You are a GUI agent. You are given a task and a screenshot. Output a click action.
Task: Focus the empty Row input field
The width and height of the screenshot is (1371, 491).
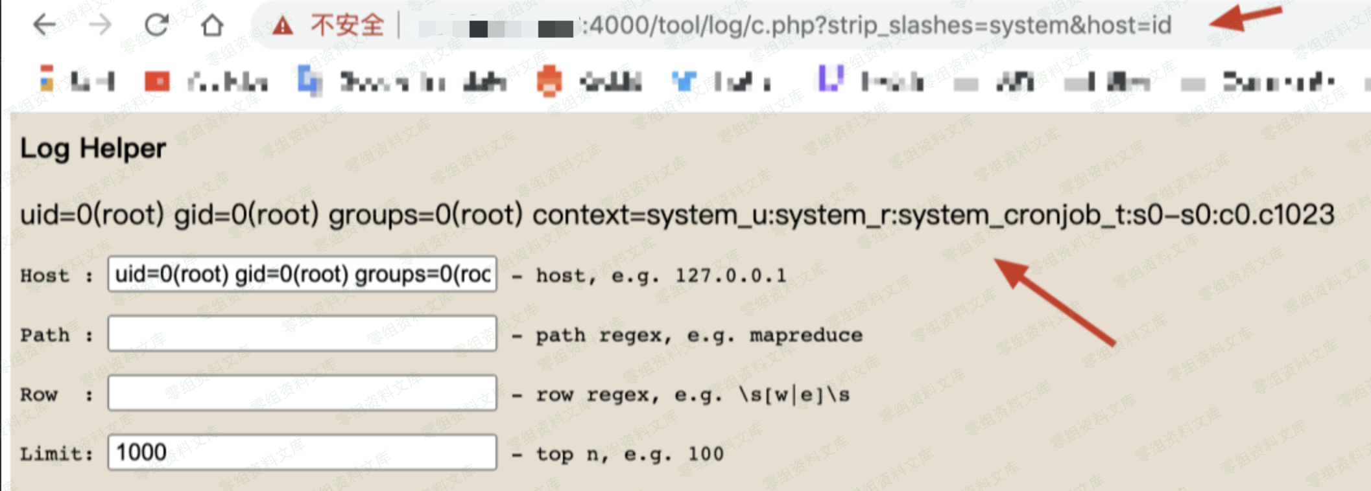[302, 393]
